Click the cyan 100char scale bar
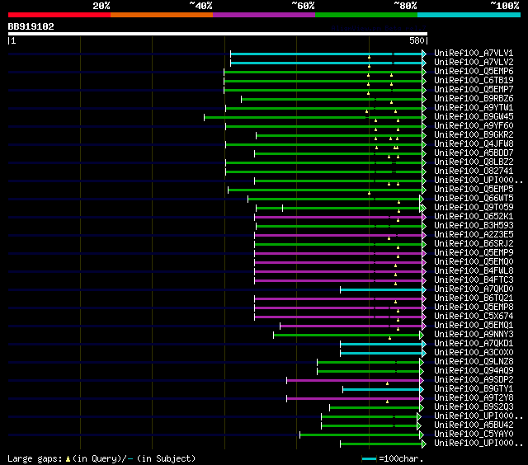This screenshot has height=465, width=528. pyautogui.click(x=369, y=458)
